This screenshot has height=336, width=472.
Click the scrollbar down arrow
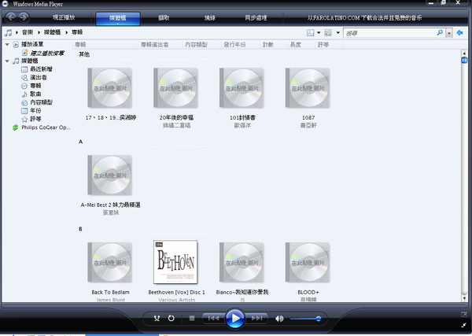coord(464,298)
